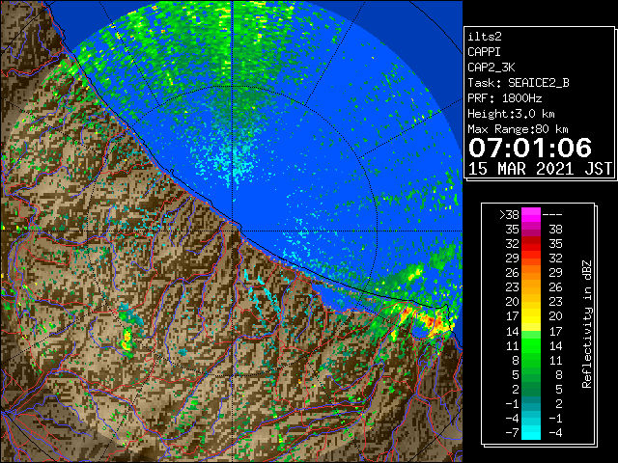Click the Task: SEAICE2_B line
The height and width of the screenshot is (463, 618).
pyautogui.click(x=519, y=83)
